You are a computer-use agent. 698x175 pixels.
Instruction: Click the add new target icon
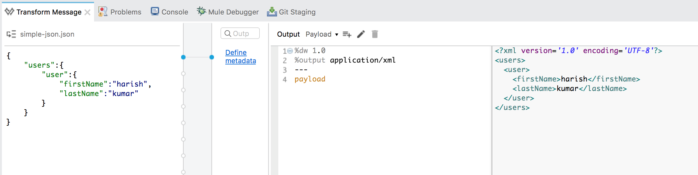(x=347, y=34)
